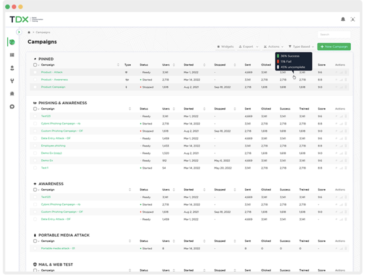
Task: Delete Test 1 using trash icon
Action: 346,168
